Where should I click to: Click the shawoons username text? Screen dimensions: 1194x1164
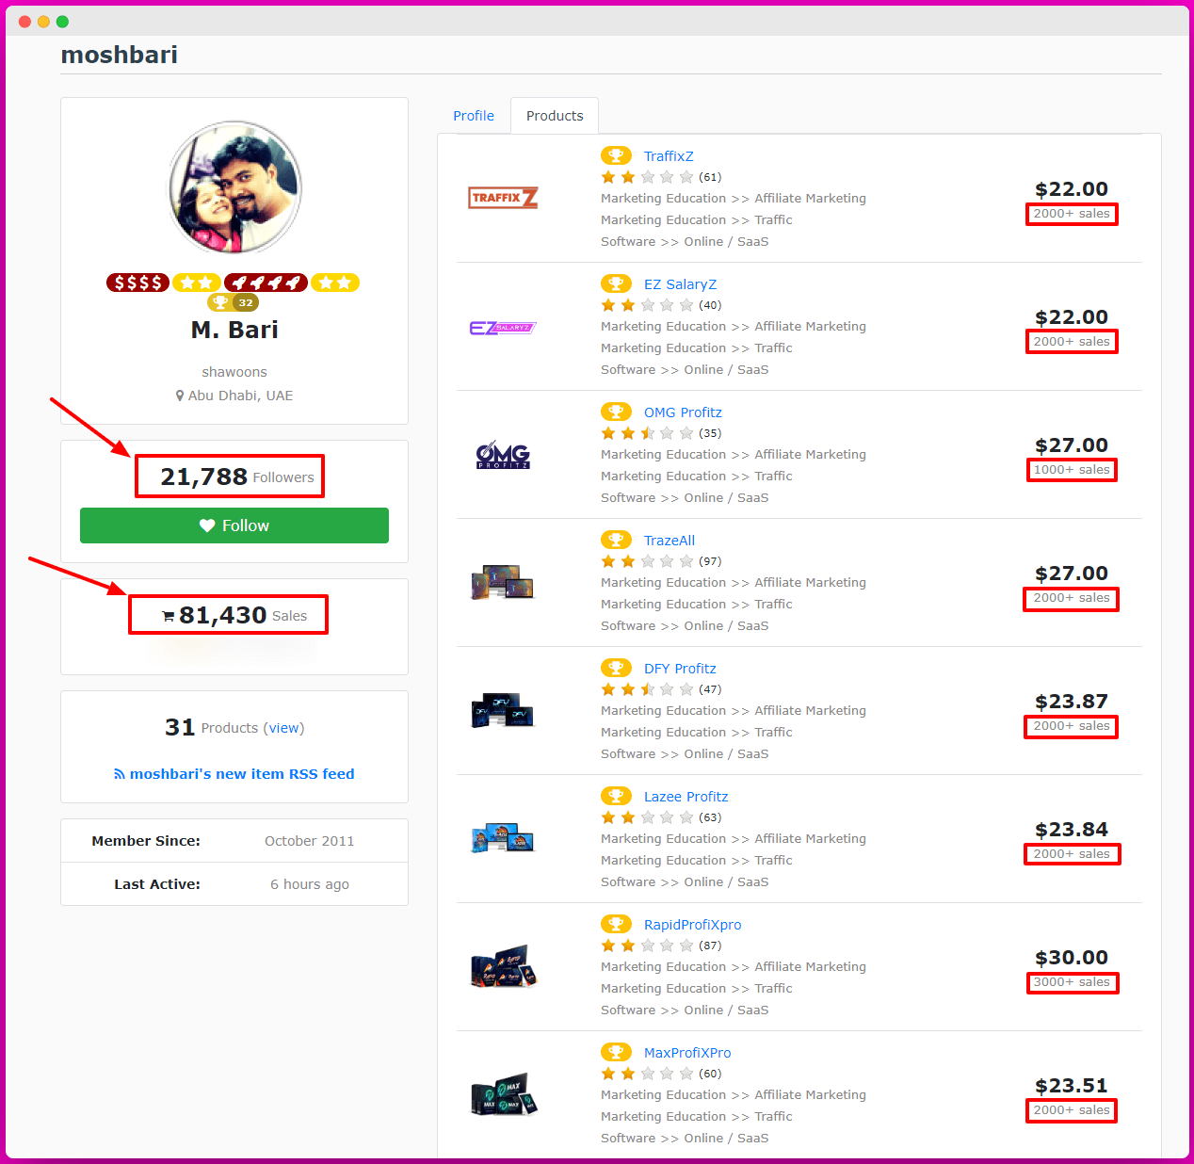coord(234,372)
